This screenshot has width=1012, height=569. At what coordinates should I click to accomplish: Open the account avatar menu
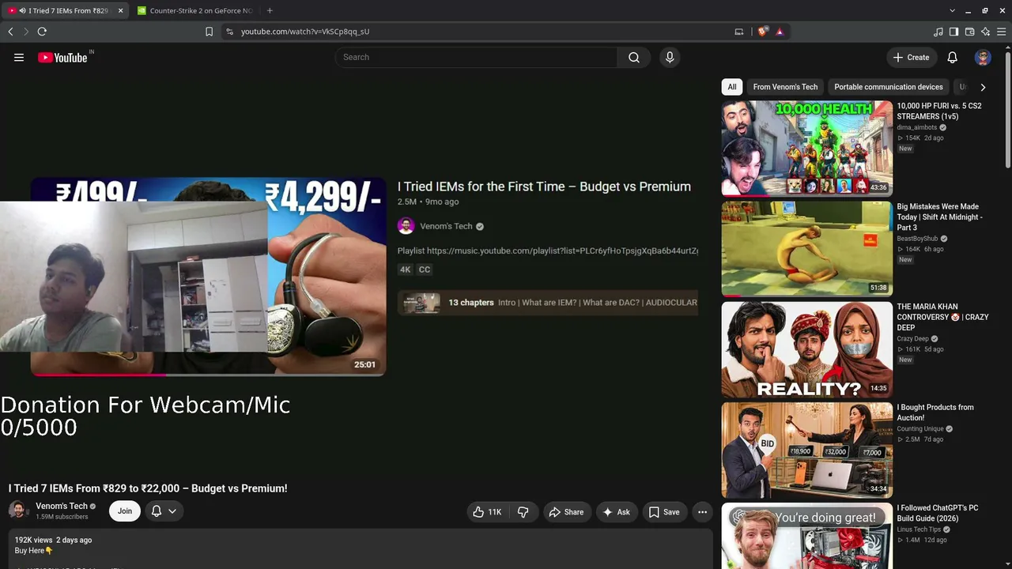tap(983, 57)
